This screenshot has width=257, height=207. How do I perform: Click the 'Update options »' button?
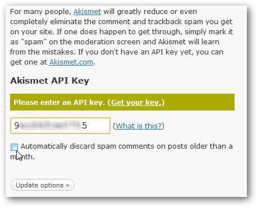coord(43,185)
